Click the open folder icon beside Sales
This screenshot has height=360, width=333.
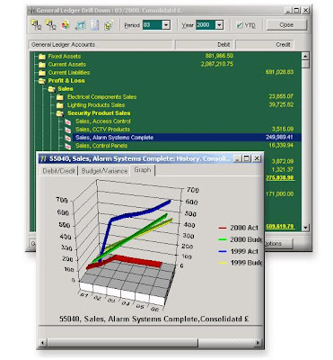pos(52,89)
